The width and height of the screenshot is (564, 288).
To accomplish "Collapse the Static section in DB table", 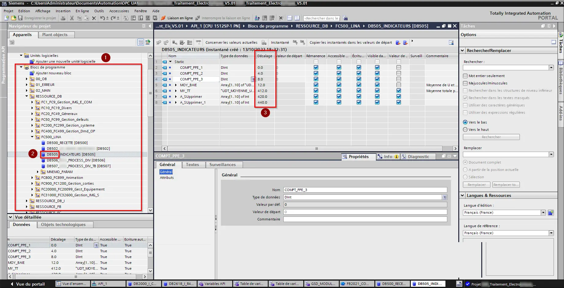I will pyautogui.click(x=171, y=62).
